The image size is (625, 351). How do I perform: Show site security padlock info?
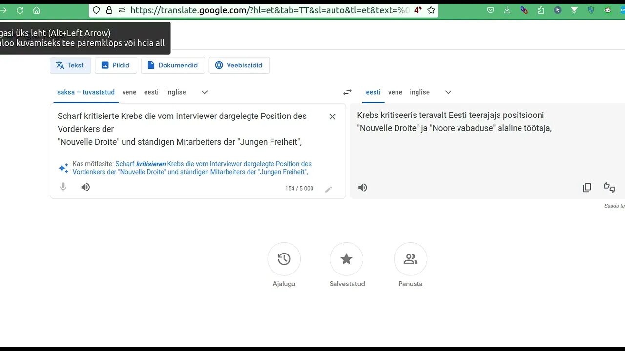[109, 10]
